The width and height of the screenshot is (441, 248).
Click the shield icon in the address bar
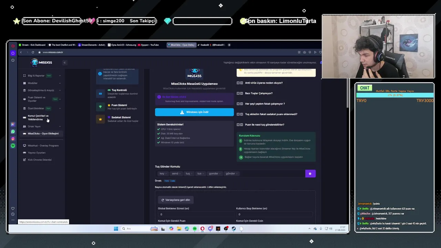tap(310, 52)
